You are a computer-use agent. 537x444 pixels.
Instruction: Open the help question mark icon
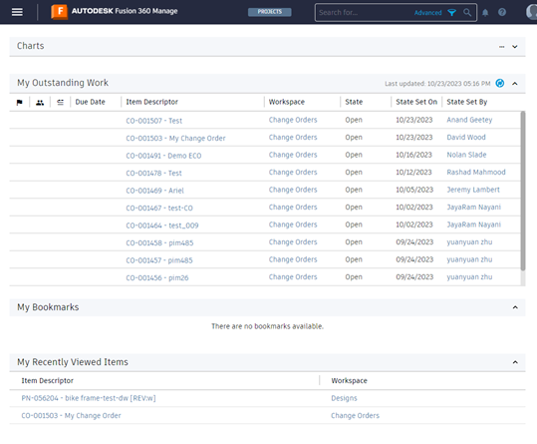coord(502,12)
